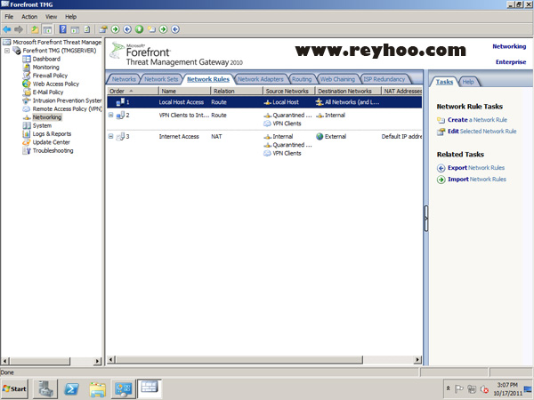Click the blue Help question mark icon
Viewport: 534px width, 400px height.
[x=63, y=29]
